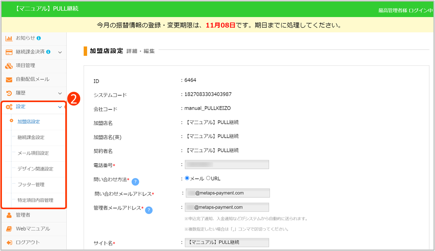This screenshot has width=435, height=251.
Task: Open 継続課金設定 in the settings submenu
Action: coord(31,137)
